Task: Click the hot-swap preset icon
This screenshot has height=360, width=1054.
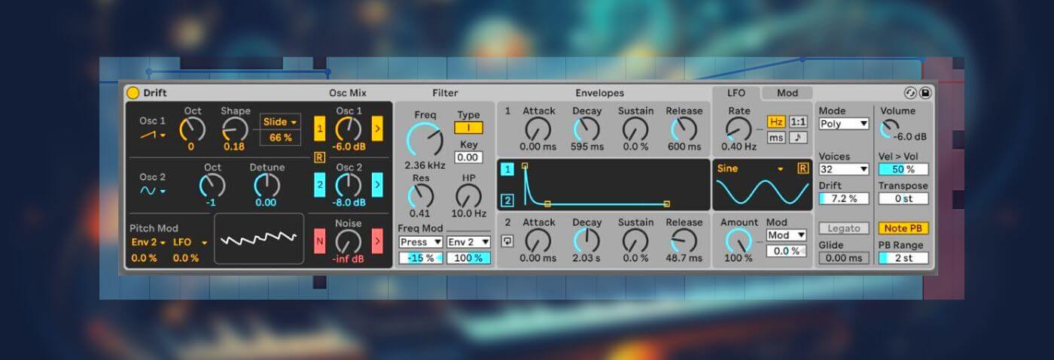Action: pyautogui.click(x=910, y=93)
